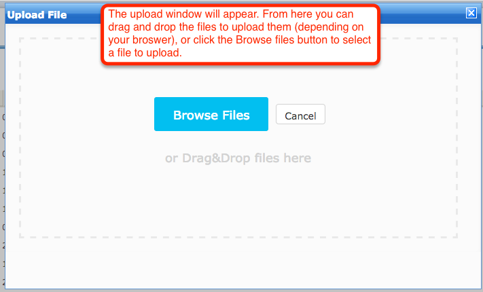Click the callout's first line 'The upload window will appear'

pos(184,14)
